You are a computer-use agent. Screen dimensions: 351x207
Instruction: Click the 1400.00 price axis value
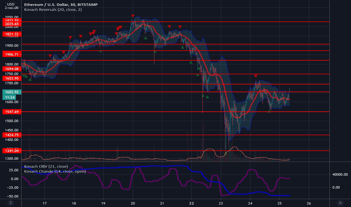12,140
